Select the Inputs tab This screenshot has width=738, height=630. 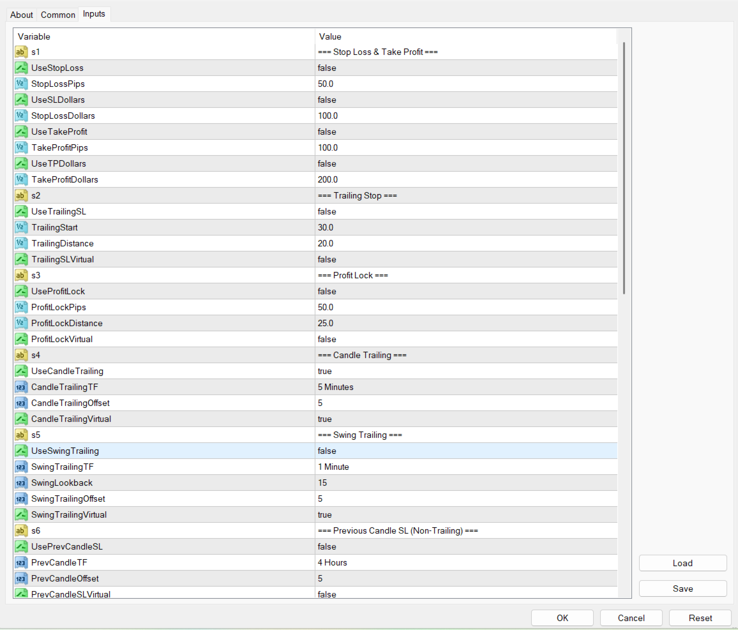click(94, 14)
